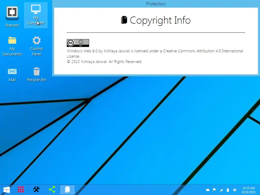Click the cloud icon in system tray
260x195 pixels.
(208, 190)
